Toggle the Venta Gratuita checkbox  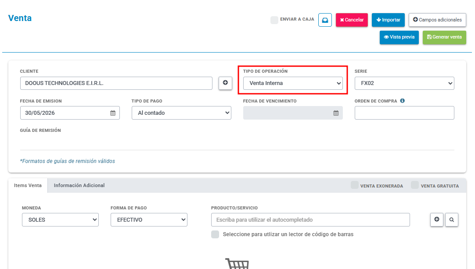pyautogui.click(x=415, y=185)
